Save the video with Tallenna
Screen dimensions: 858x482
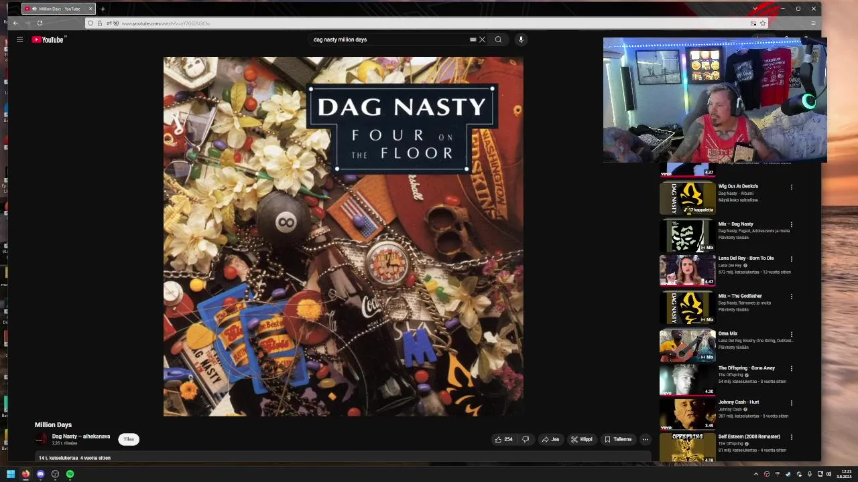click(618, 439)
